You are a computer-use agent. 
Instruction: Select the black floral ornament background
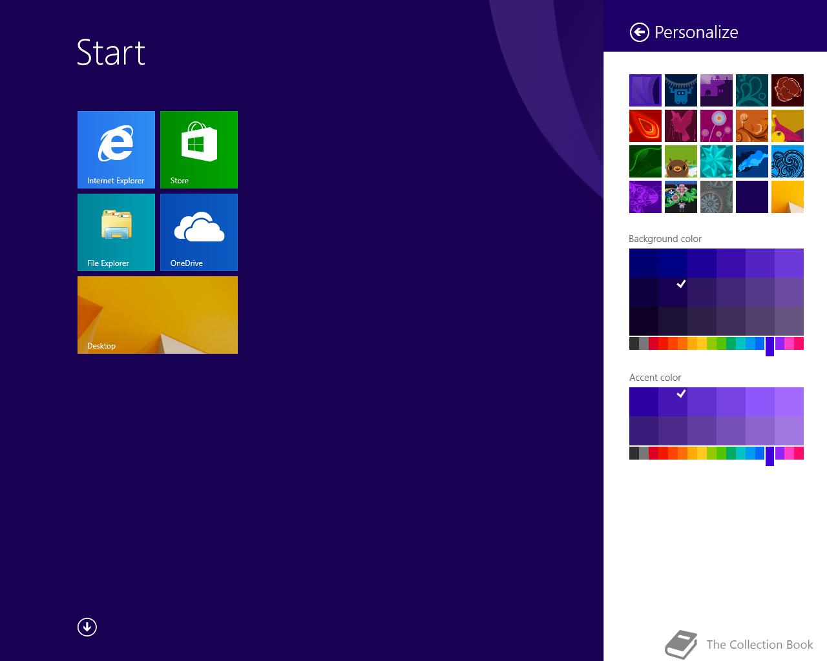pos(681,197)
